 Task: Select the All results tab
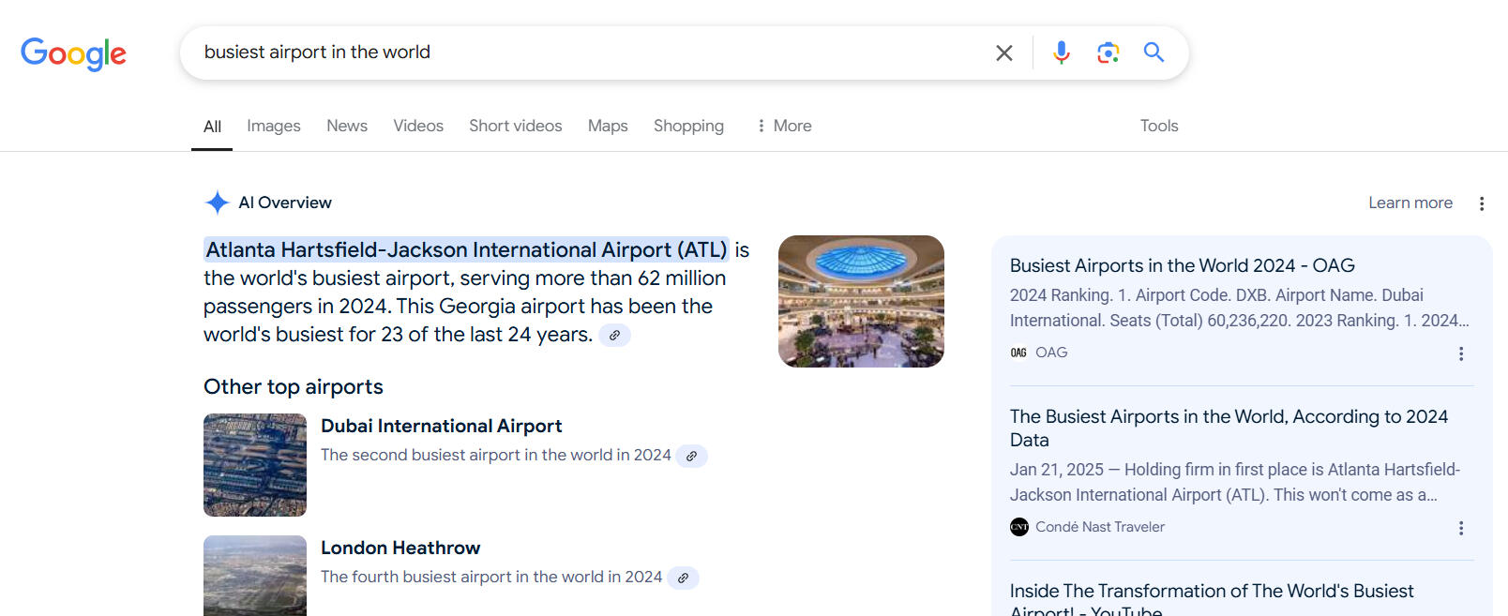tap(212, 127)
